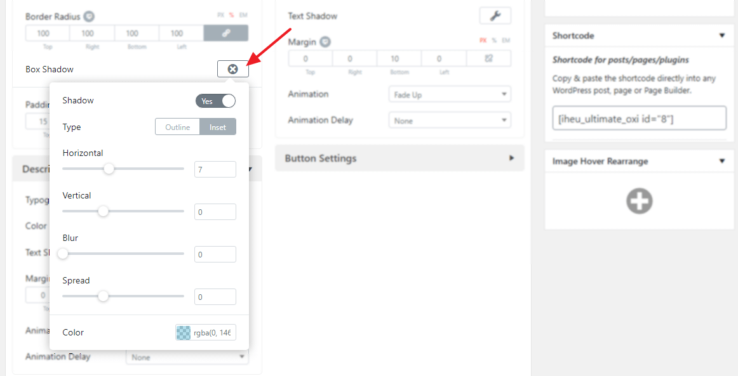
Task: Expand the Button Settings section
Action: [399, 159]
